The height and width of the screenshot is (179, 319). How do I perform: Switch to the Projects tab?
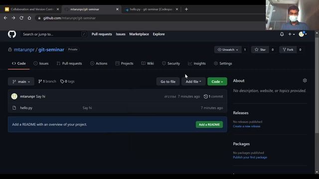[x=124, y=64]
